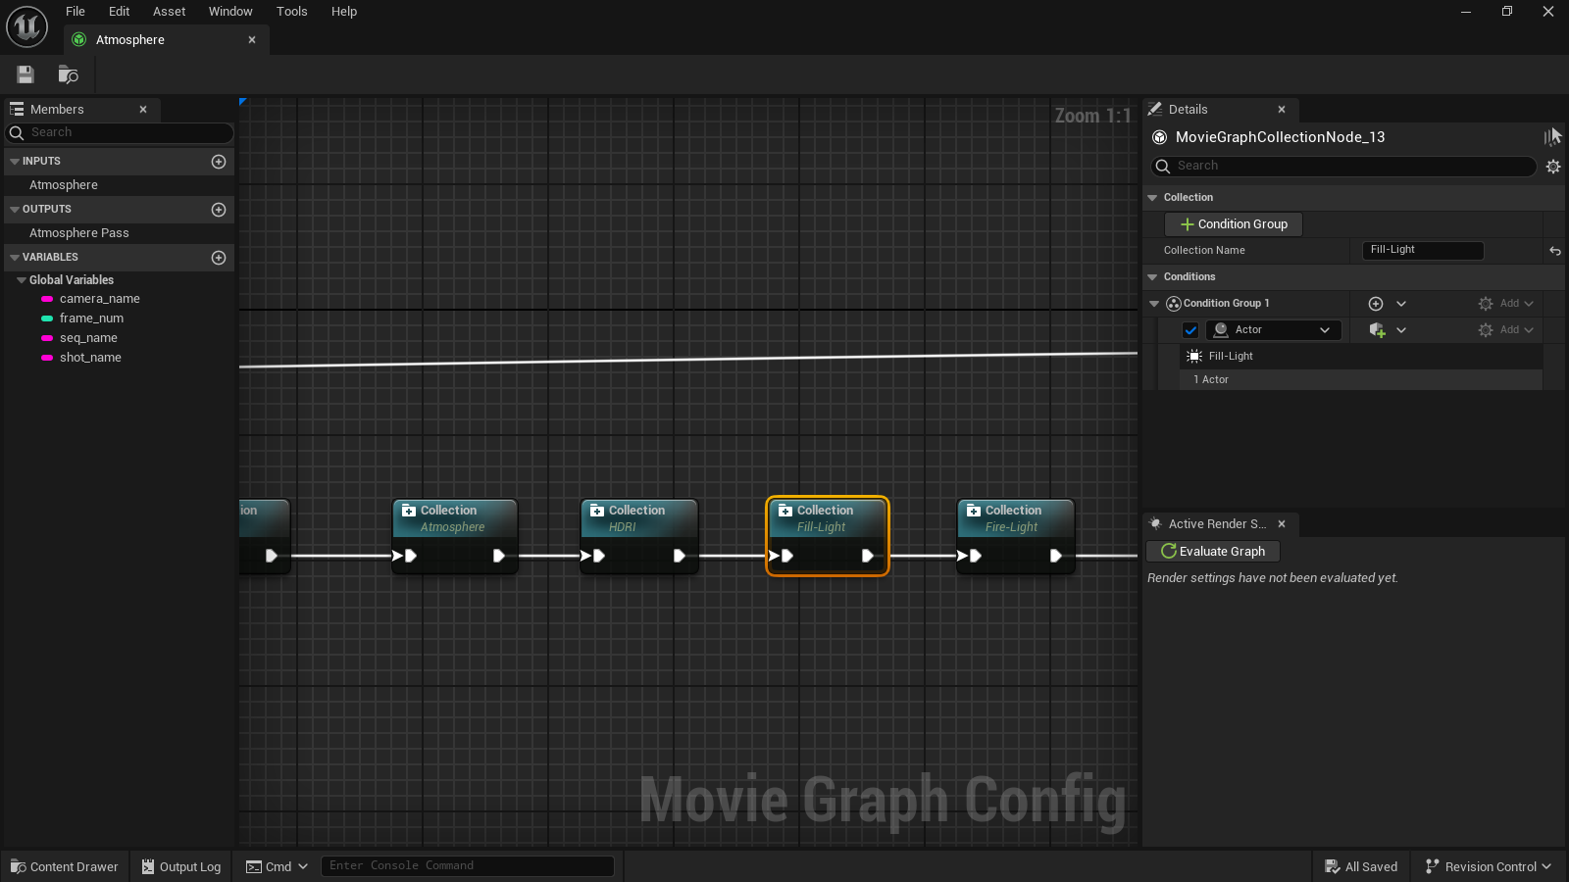1569x882 pixels.
Task: Open the Add menu in Actor condition row
Action: coord(1506,330)
